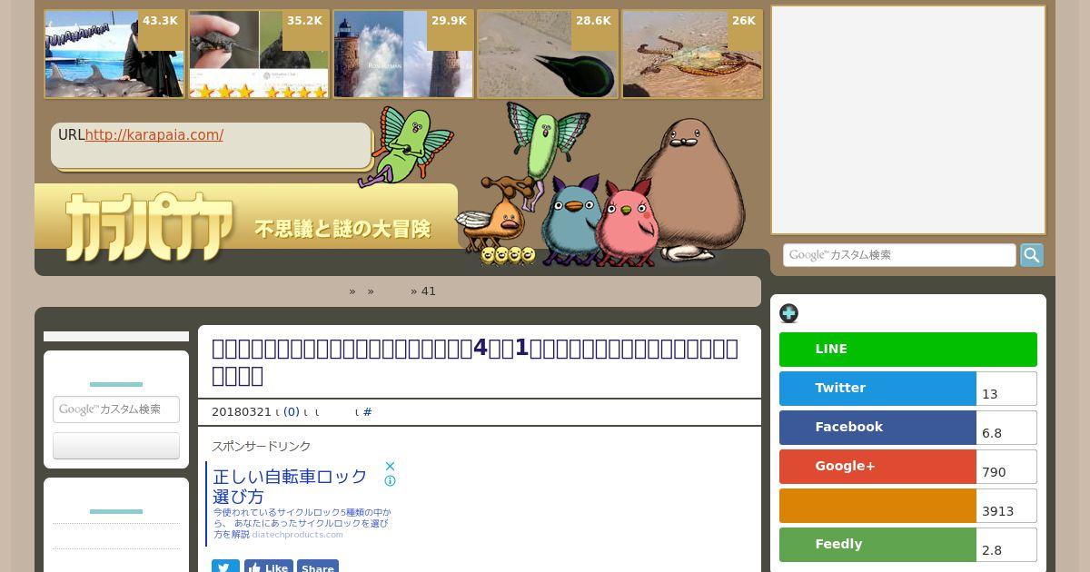The height and width of the screenshot is (572, 1090).
Task: Click the sidebar ad placeholder box
Action: [908, 120]
